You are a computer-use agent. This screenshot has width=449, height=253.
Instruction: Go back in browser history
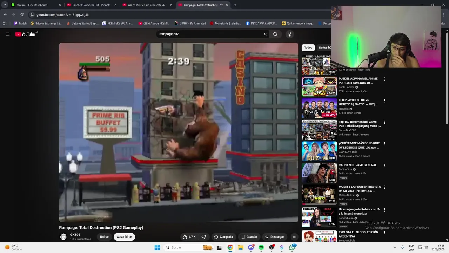point(5,15)
